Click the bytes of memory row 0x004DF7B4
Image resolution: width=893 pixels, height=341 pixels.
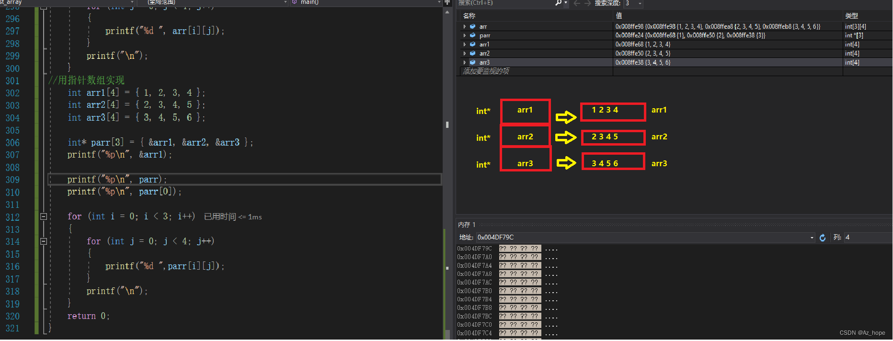520,299
